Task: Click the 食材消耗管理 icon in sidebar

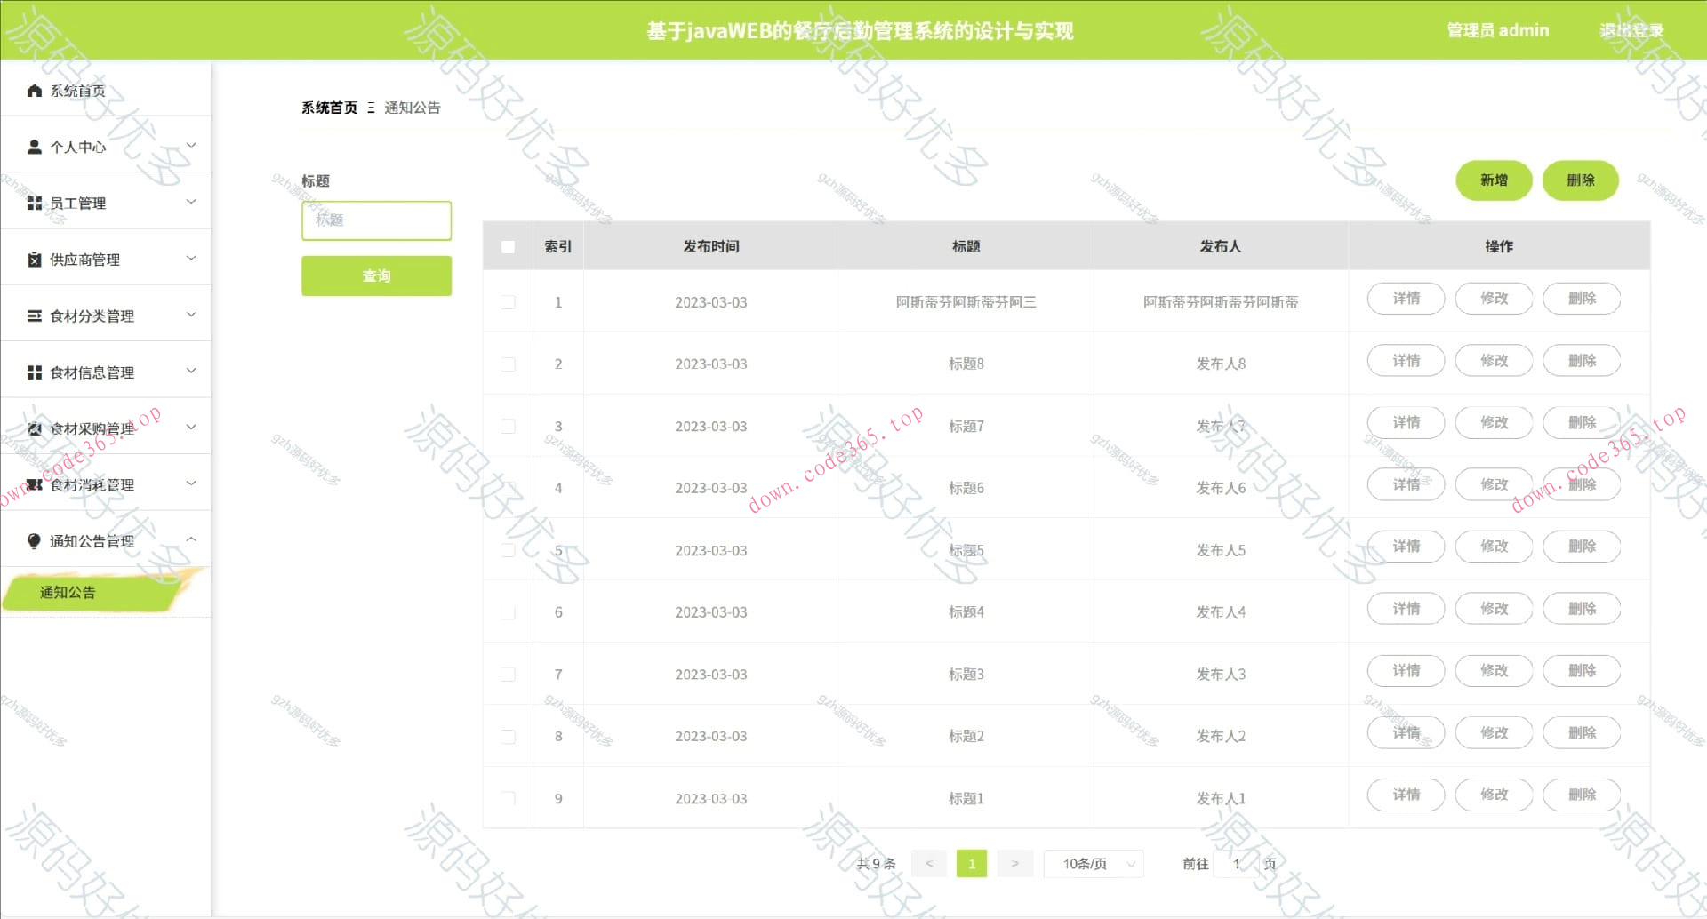Action: point(34,483)
